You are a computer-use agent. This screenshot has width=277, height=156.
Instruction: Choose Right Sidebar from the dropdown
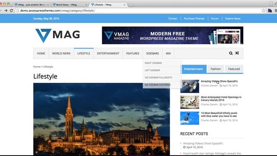tap(162, 63)
